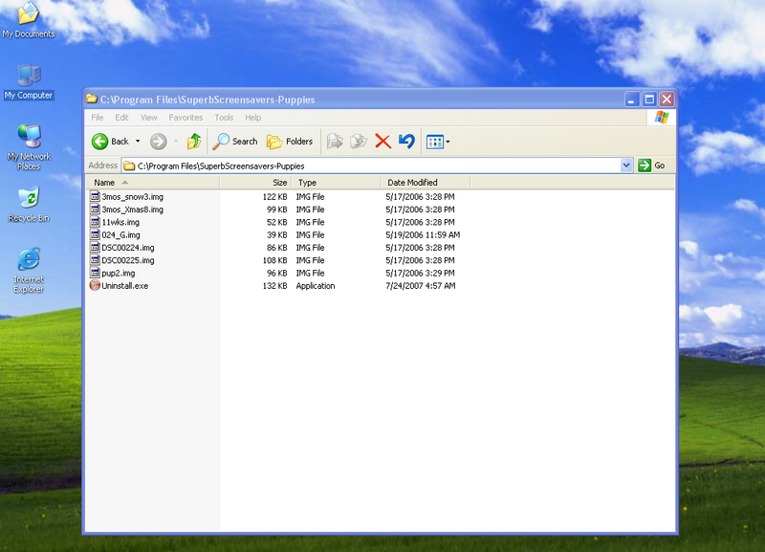This screenshot has height=552, width=765.
Task: Select the pup2.img file icon
Action: tap(95, 273)
